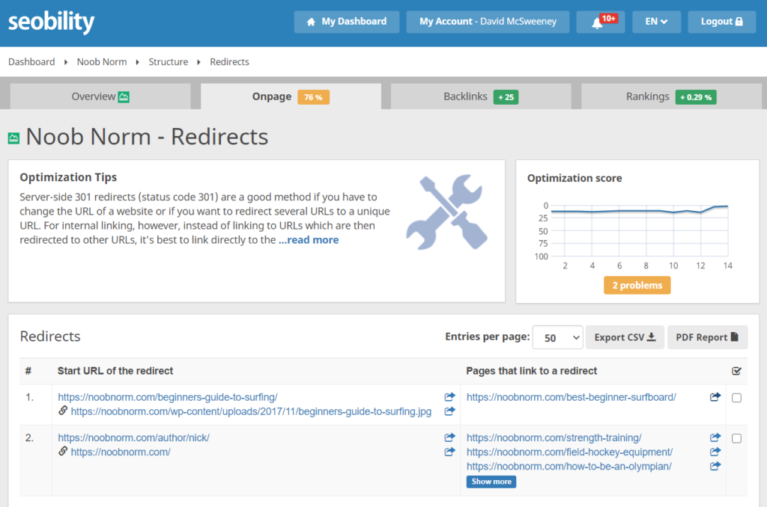This screenshot has height=507, width=767.
Task: Open beginners-guide-to-surfing/ start URL link
Action: click(x=168, y=397)
